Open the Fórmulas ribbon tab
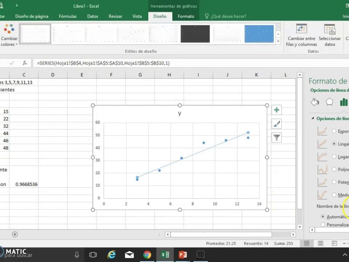The image size is (349, 262). (x=68, y=16)
